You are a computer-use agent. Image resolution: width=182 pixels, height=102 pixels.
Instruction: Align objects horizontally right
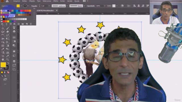pyautogui.click(x=143, y=6)
